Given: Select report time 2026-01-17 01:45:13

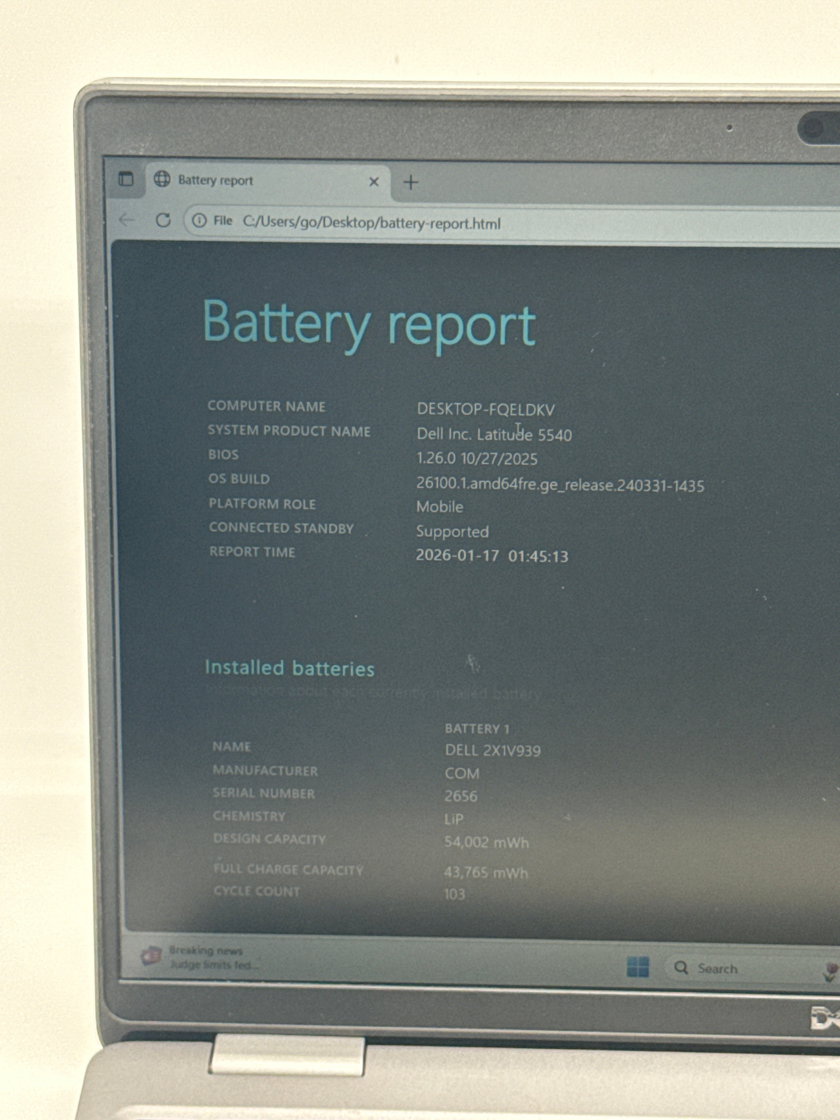Looking at the screenshot, I should [492, 556].
